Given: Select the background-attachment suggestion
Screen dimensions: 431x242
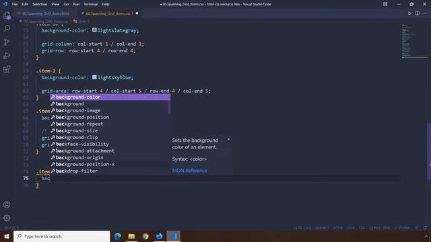Looking at the screenshot, I should click(110, 151).
